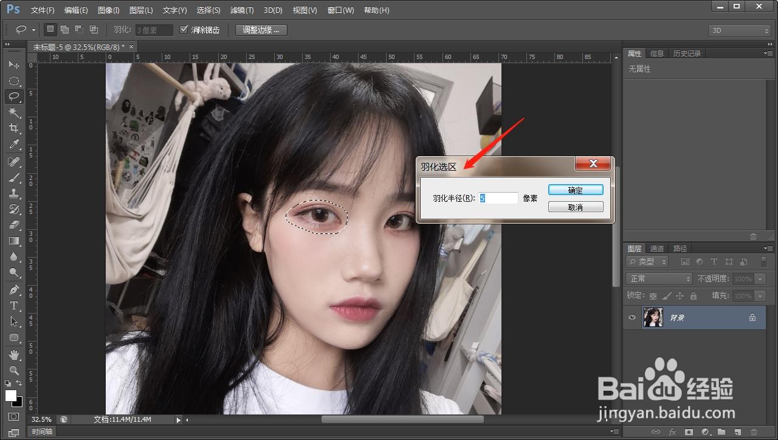Image resolution: width=778 pixels, height=440 pixels.
Task: Add layer mask icon
Action: point(689,432)
